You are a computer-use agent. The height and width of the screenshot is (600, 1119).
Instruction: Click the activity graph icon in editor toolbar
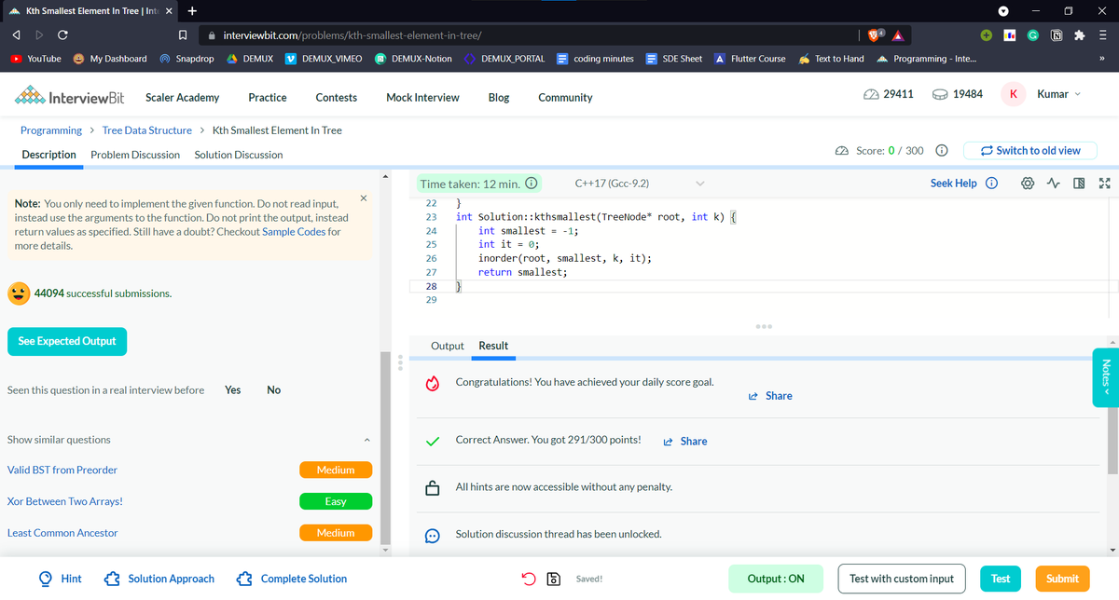pyautogui.click(x=1054, y=184)
